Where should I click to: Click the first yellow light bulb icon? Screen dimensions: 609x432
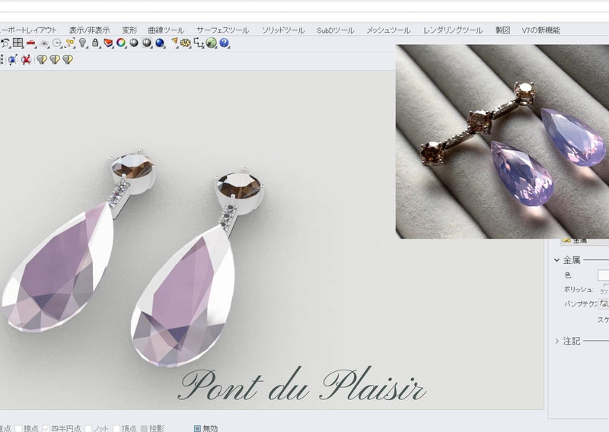click(42, 59)
